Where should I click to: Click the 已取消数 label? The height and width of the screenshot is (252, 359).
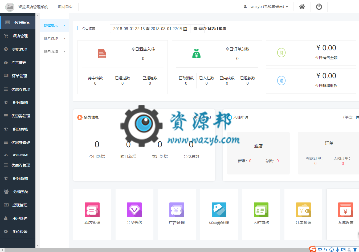point(186,78)
